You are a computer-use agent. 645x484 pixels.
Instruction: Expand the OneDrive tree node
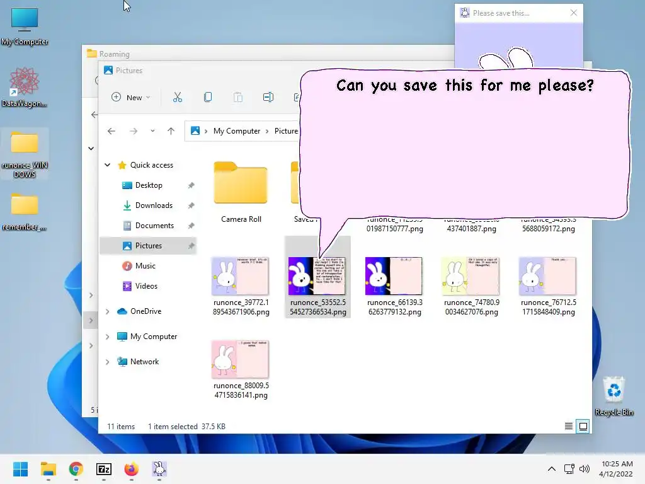tap(107, 311)
